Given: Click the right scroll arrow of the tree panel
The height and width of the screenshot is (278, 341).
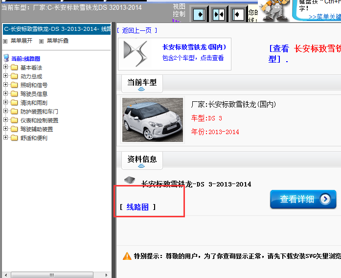Looking at the screenshot, I should [106, 275].
